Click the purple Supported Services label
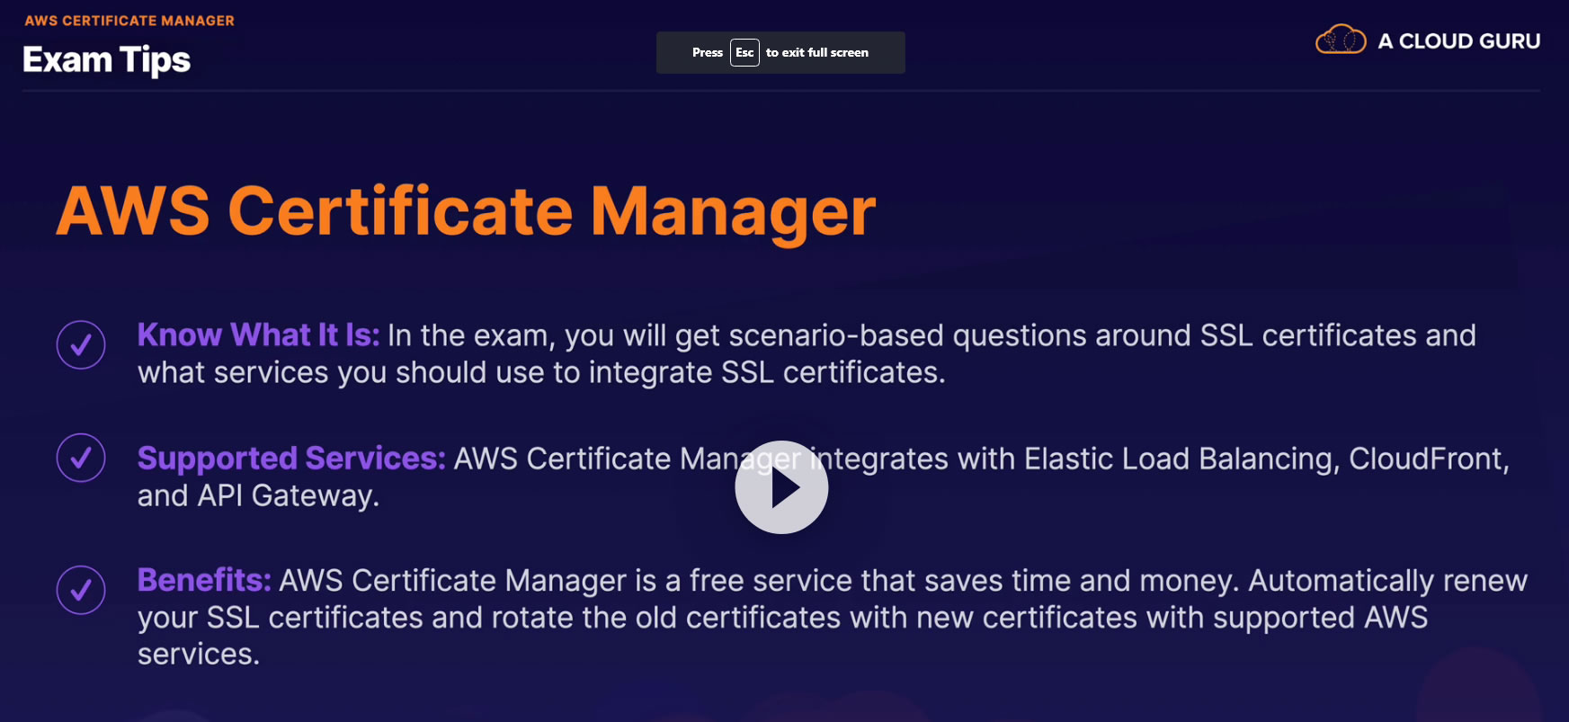The width and height of the screenshot is (1569, 722). pyautogui.click(x=291, y=459)
